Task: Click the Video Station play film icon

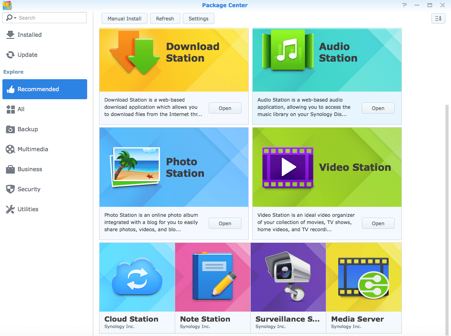Action: tap(287, 167)
